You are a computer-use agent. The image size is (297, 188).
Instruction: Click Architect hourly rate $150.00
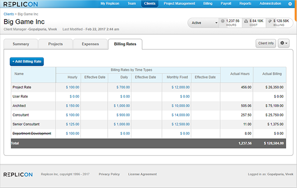pyautogui.click(x=72, y=105)
